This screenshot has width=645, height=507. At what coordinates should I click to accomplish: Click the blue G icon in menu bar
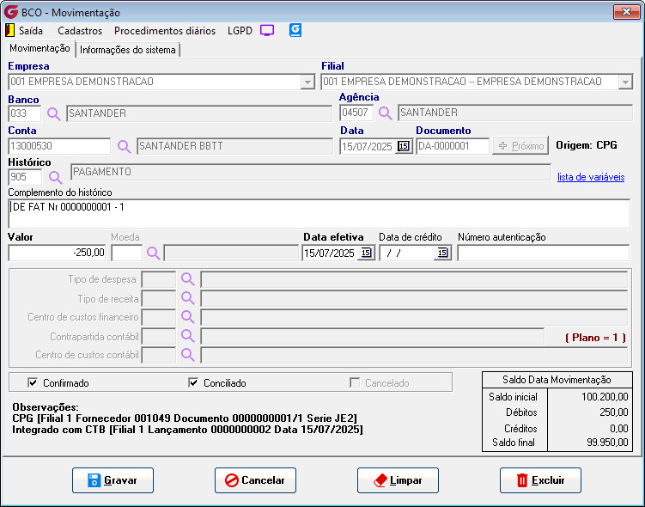click(x=295, y=30)
